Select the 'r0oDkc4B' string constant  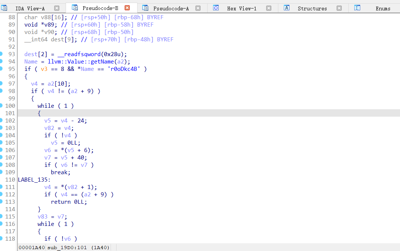tap(124, 69)
